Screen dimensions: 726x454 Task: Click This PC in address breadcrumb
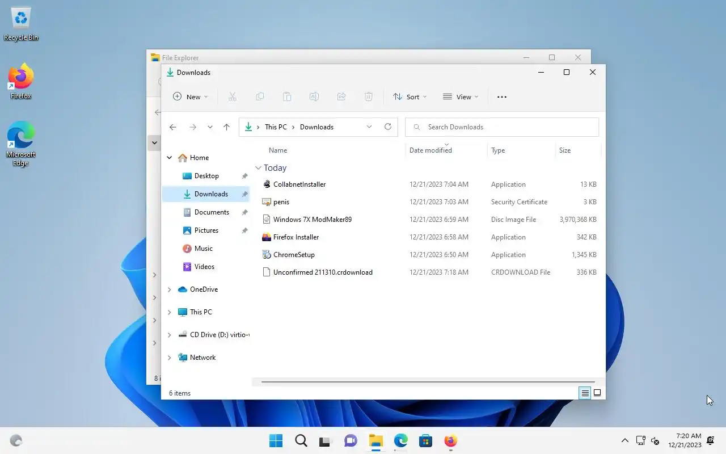[x=276, y=127]
